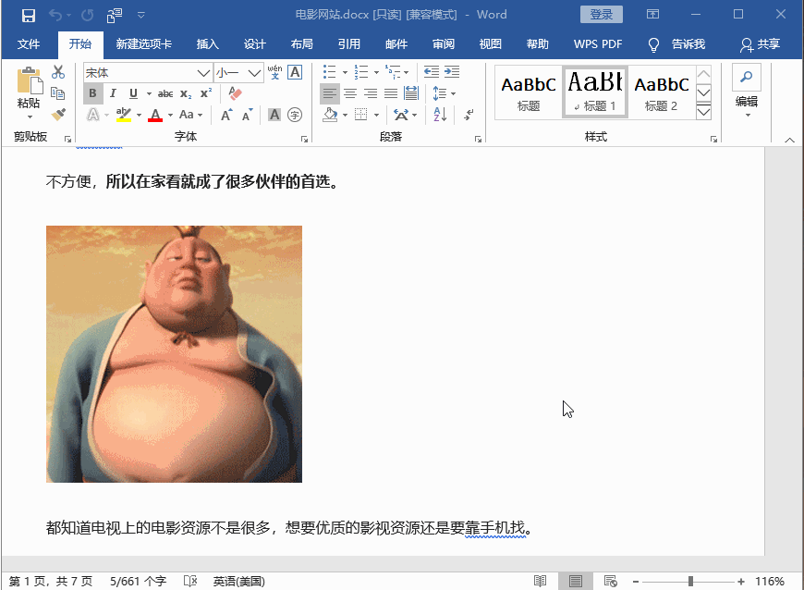Select Justify alignment icon
804x590 pixels.
click(391, 93)
